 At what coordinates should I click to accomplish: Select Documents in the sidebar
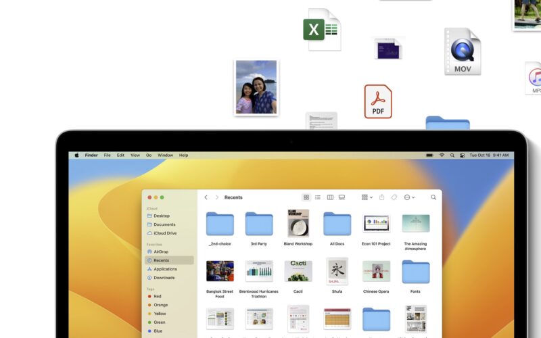[x=164, y=224]
